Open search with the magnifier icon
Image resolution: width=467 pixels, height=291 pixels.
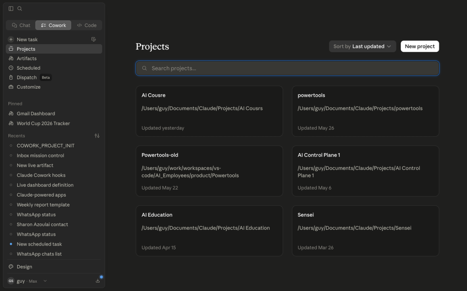pos(20,8)
